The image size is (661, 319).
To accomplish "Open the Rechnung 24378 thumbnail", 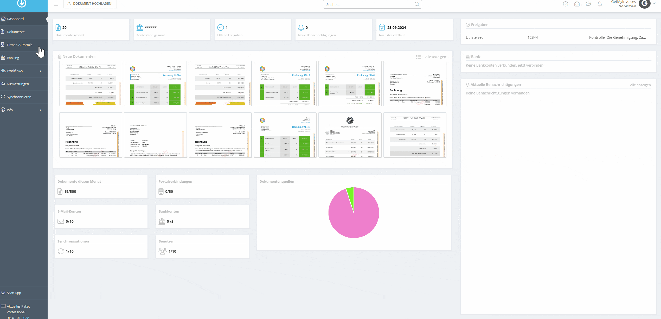I will [x=91, y=84].
